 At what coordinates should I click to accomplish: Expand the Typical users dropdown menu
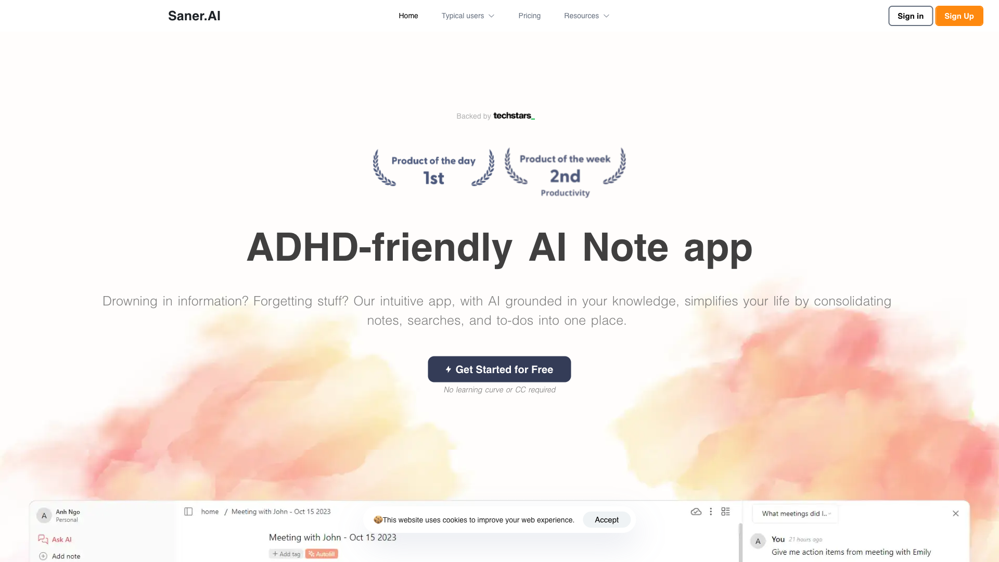467,16
